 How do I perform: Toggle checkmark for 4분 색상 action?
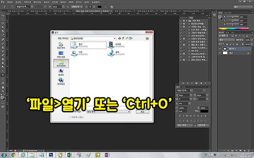(x=181, y=51)
